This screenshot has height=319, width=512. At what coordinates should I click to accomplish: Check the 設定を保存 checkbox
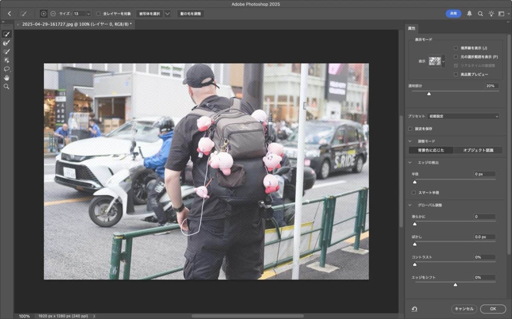coord(410,129)
